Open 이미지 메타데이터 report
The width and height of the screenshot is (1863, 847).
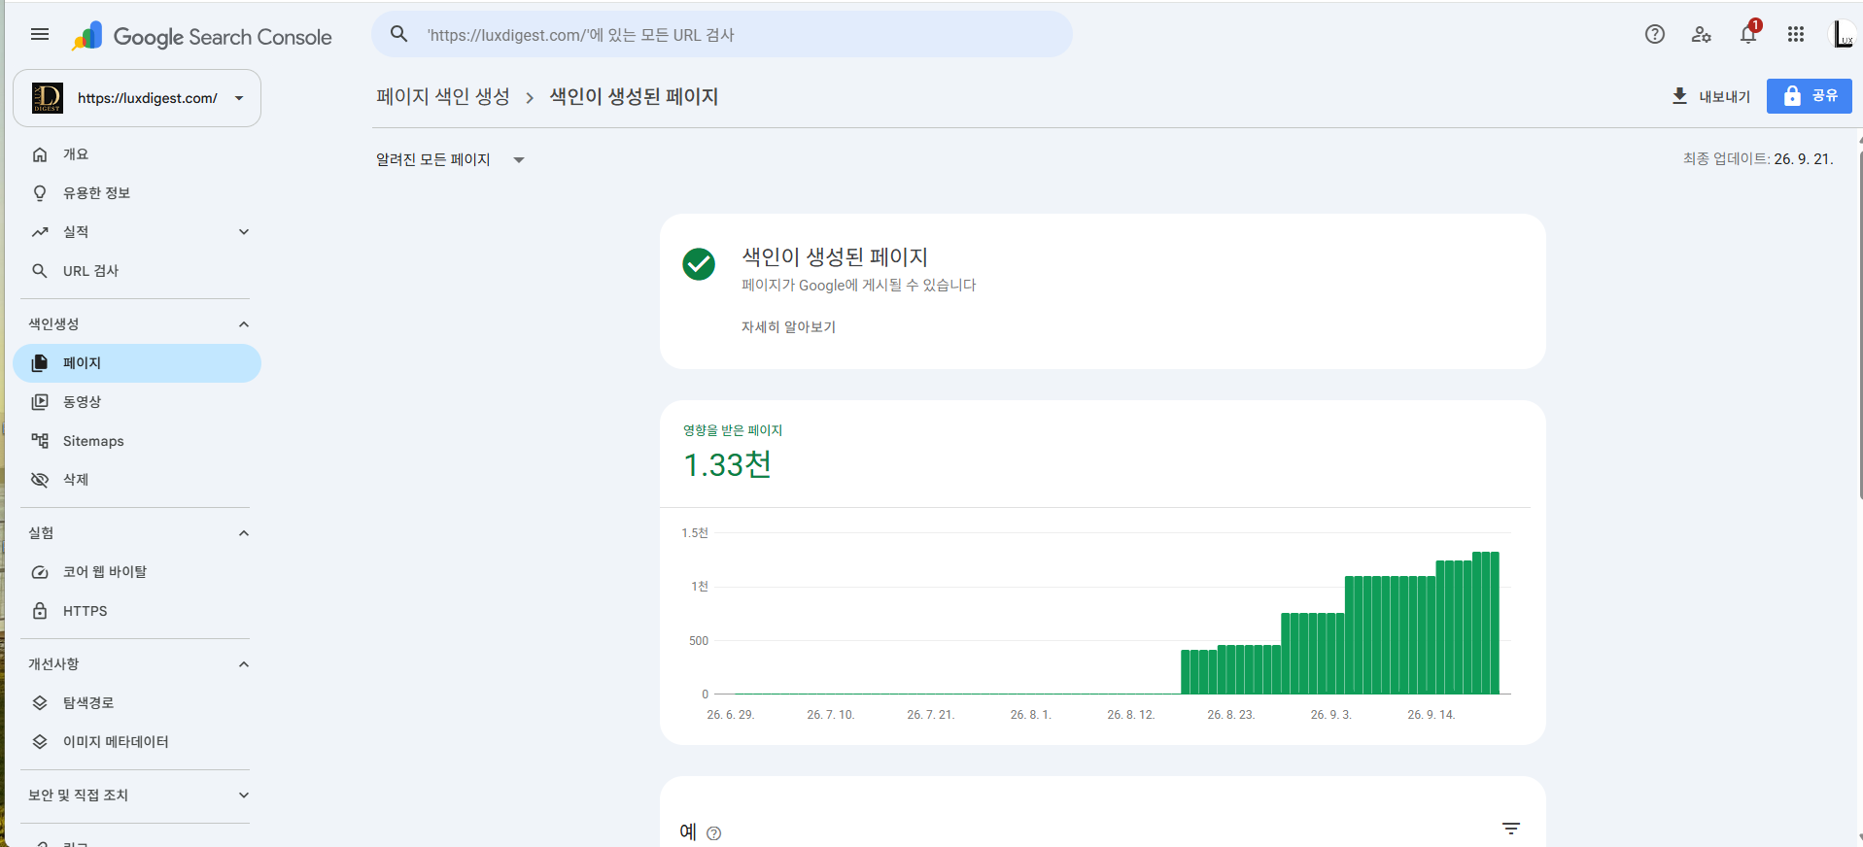click(137, 742)
